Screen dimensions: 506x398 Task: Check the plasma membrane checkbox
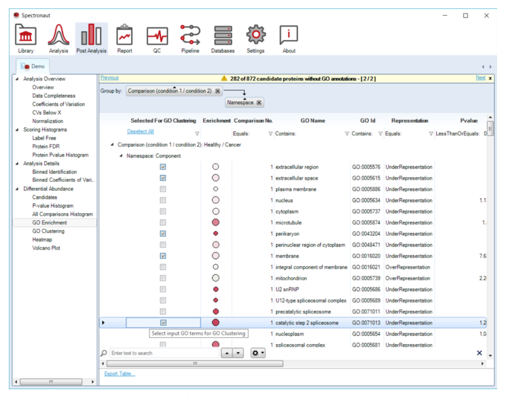click(x=163, y=189)
